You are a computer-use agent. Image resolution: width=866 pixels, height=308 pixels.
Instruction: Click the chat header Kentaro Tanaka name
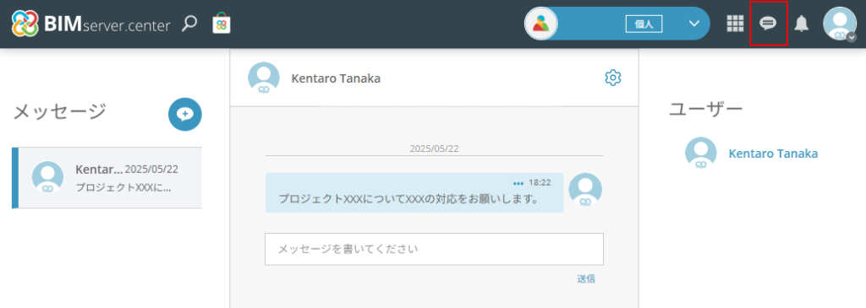tap(336, 78)
